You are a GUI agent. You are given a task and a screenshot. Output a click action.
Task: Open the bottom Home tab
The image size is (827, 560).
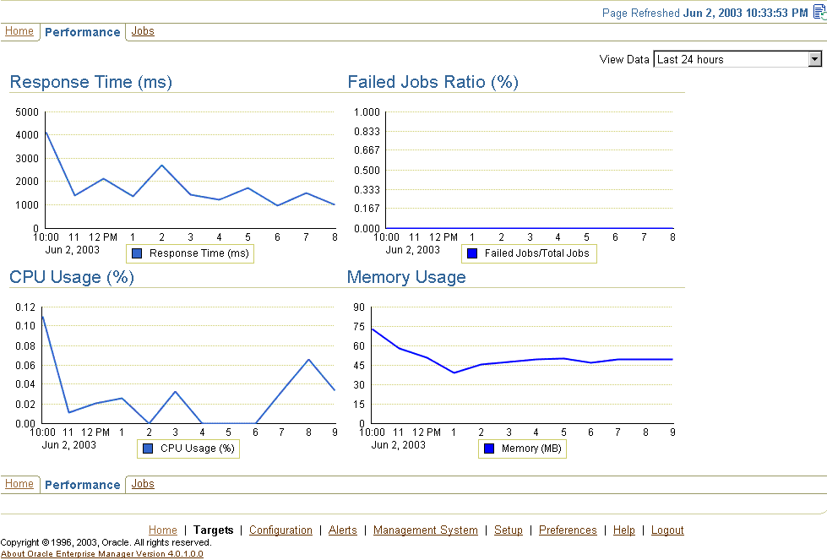(x=19, y=483)
